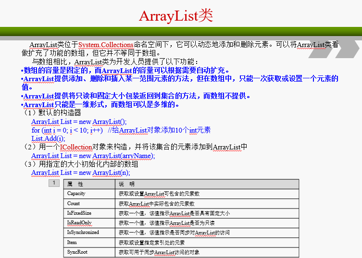Click the heading "(3)用指定的大小初始化内部的数组"
The height and width of the screenshot is (258, 362).
coord(81,164)
